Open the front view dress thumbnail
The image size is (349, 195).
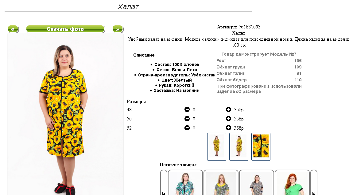click(x=217, y=147)
